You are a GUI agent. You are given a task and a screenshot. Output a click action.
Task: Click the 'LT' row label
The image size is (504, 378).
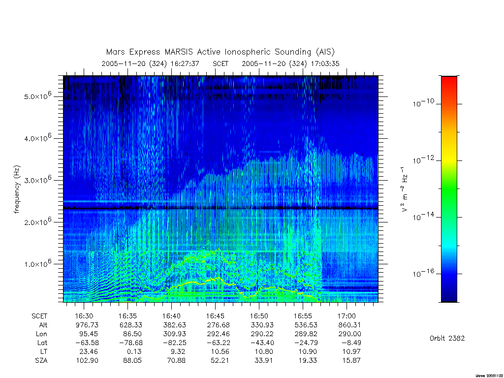(x=44, y=351)
